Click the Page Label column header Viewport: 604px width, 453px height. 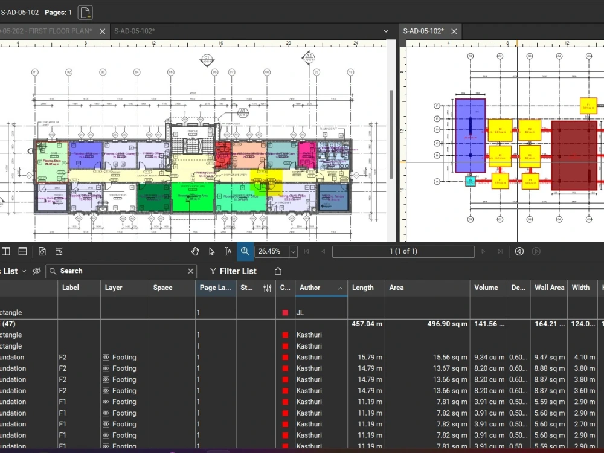(x=216, y=288)
